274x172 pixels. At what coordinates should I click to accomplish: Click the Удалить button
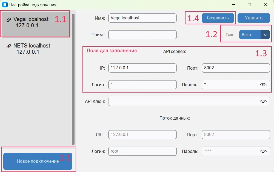(x=253, y=18)
